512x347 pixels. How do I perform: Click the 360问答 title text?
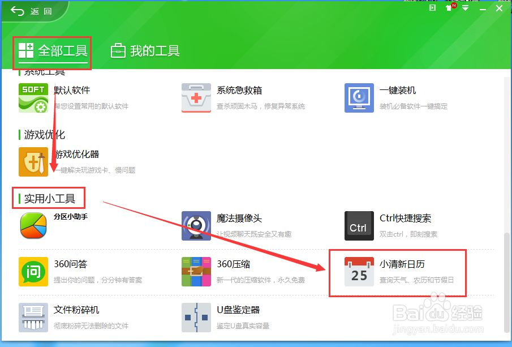point(71,264)
